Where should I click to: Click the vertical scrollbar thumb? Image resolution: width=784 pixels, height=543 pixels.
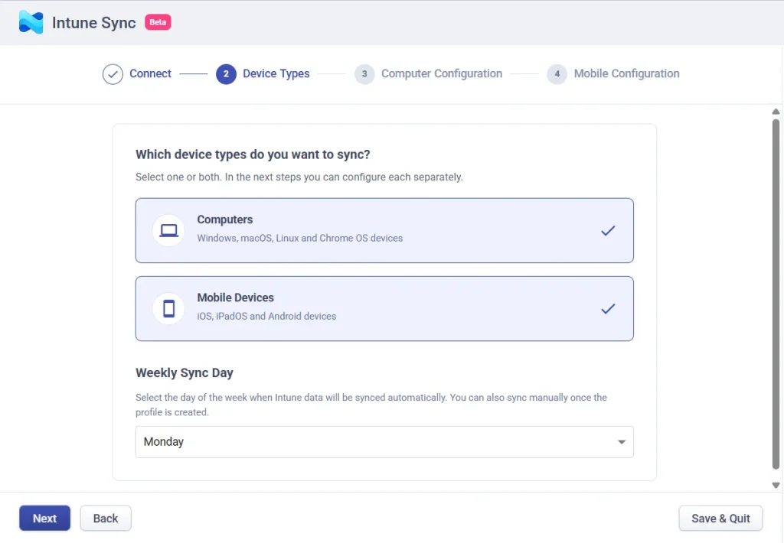click(776, 294)
